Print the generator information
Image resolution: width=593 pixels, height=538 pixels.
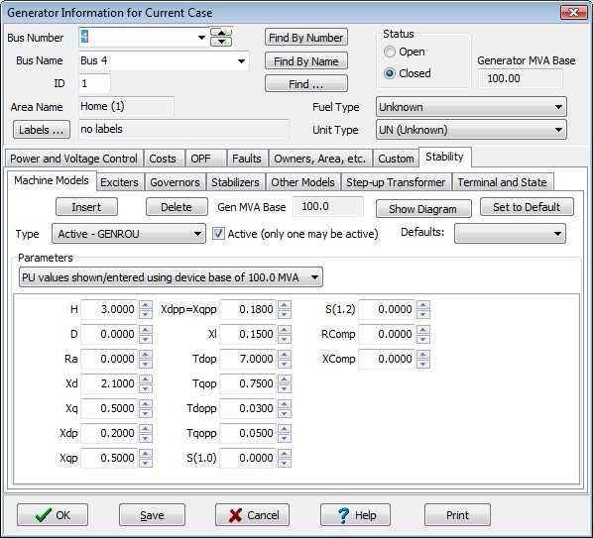(x=457, y=514)
